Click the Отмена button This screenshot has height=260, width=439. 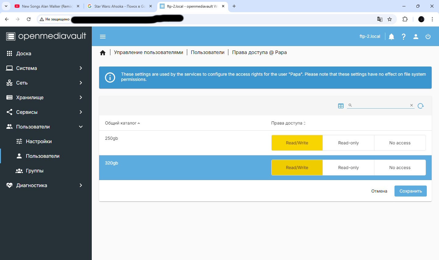379,191
